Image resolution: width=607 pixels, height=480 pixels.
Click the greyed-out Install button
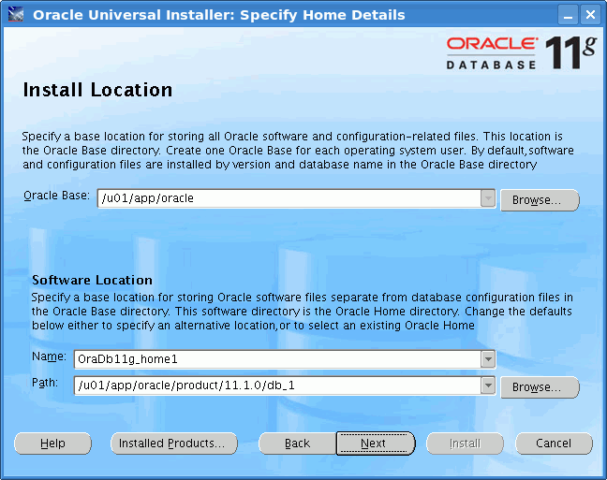[x=465, y=444]
